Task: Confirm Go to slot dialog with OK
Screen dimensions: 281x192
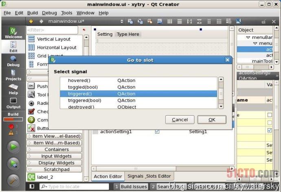Action: [212, 120]
